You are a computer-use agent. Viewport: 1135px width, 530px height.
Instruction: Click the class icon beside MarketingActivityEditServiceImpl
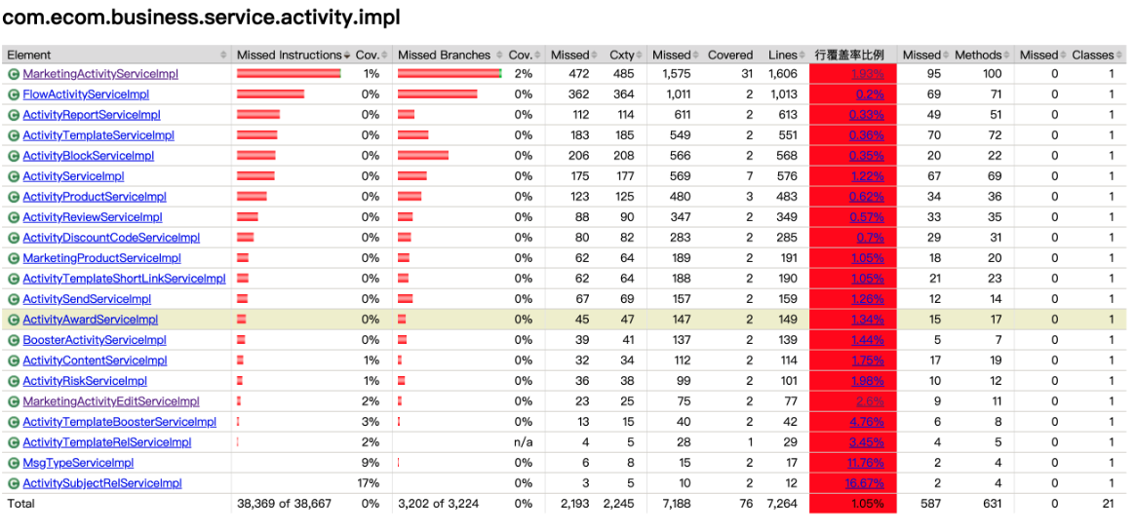[13, 401]
